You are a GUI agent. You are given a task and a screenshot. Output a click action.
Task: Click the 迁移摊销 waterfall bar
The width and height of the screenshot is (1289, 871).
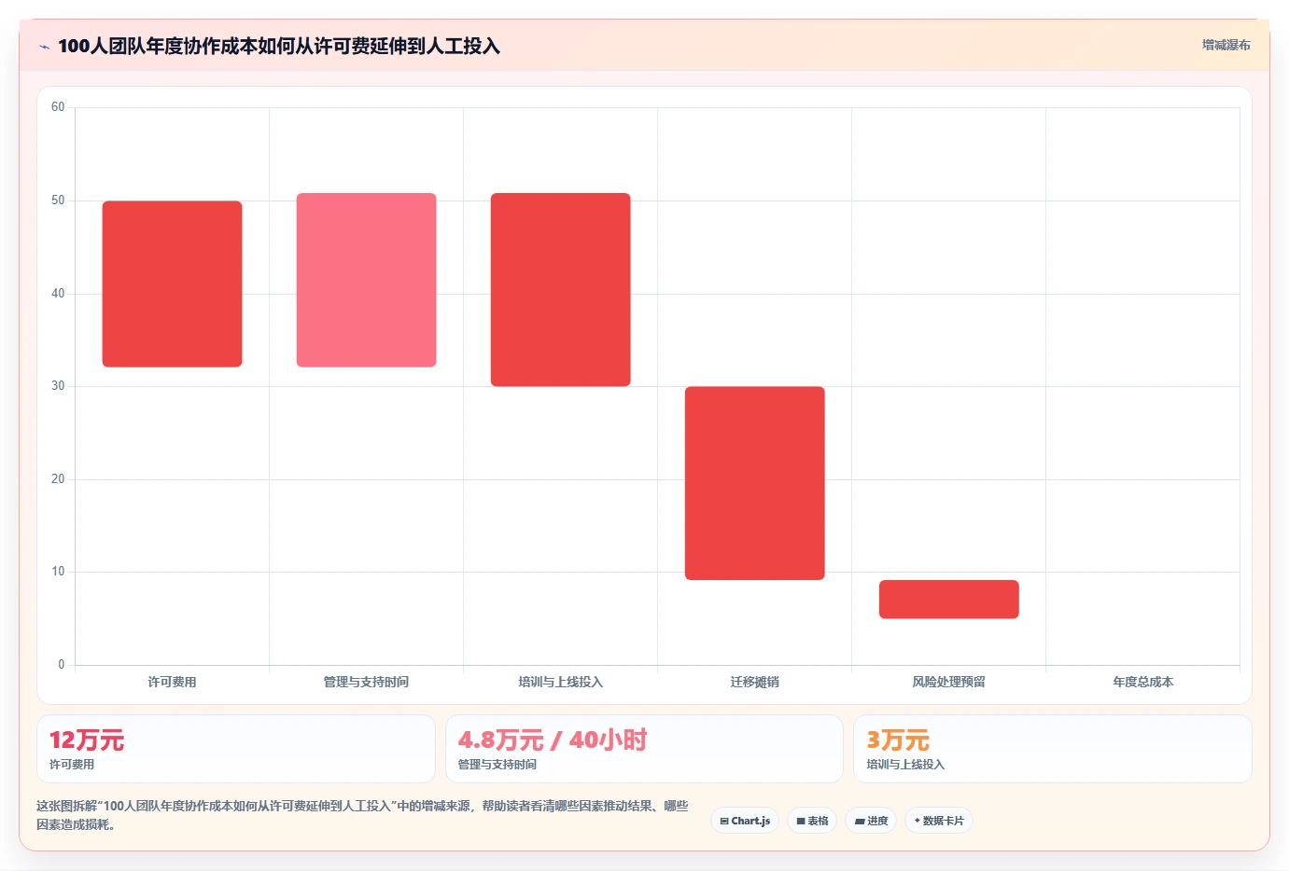pos(754,483)
